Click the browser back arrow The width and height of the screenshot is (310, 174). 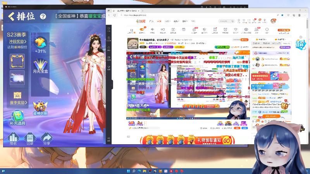(109, 15)
